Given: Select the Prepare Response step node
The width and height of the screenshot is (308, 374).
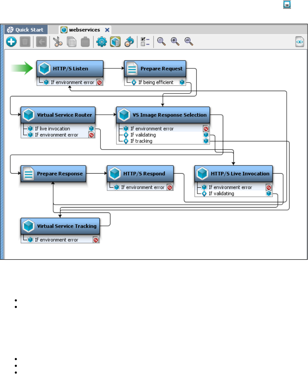Looking at the screenshot, I should point(53,174).
